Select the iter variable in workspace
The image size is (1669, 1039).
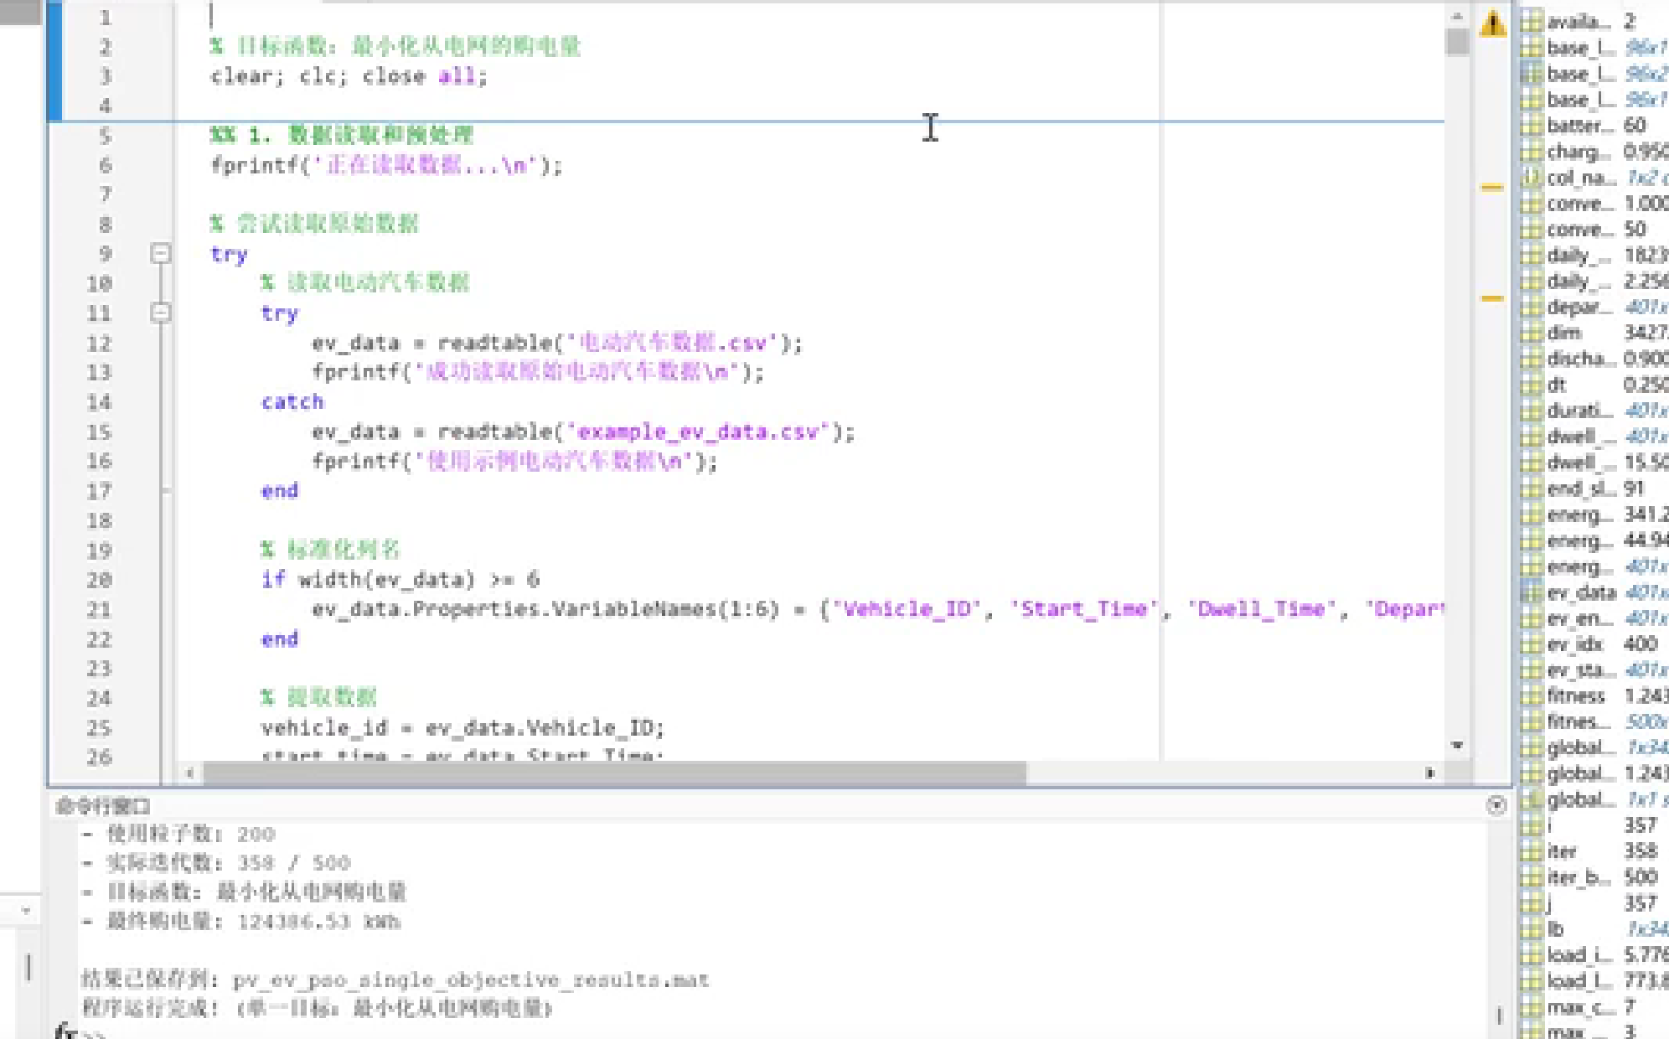[1562, 851]
